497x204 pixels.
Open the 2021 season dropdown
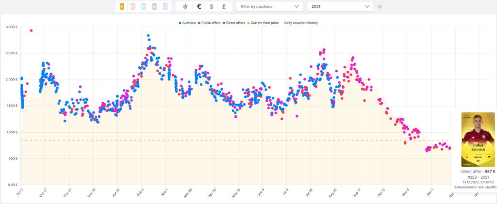click(340, 6)
